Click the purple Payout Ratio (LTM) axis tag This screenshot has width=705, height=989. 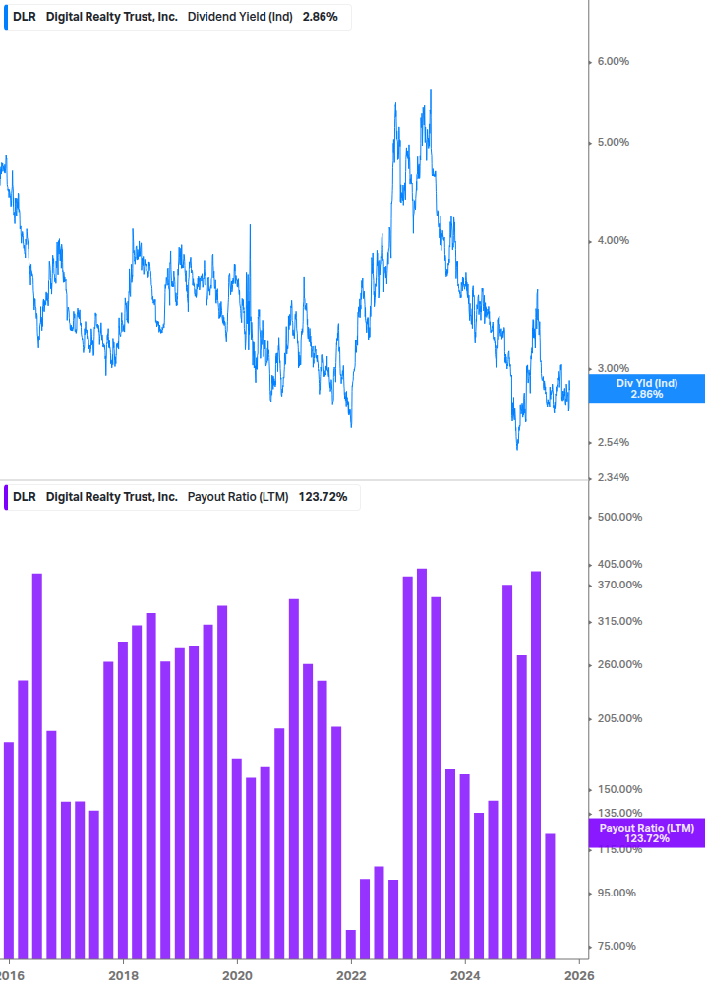646,834
